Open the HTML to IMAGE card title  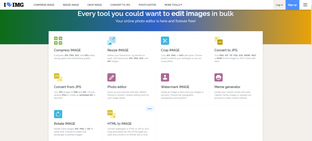pyautogui.click(x=119, y=124)
